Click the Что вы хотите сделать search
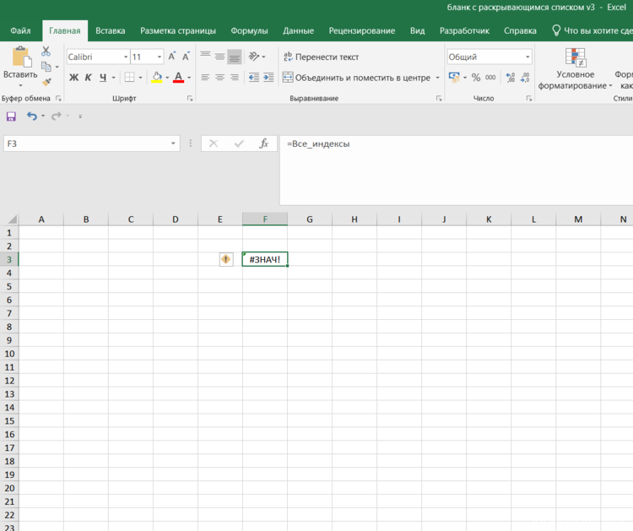 click(x=593, y=30)
